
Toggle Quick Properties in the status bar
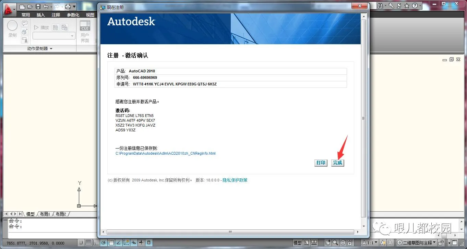(149, 243)
